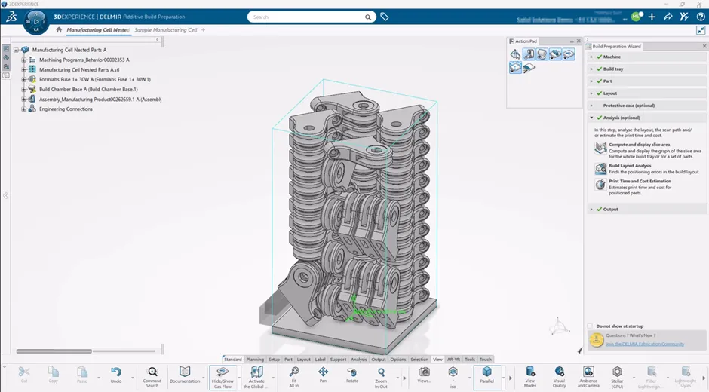Switch to Tools toolbar tab
This screenshot has height=392, width=709.
coord(470,360)
